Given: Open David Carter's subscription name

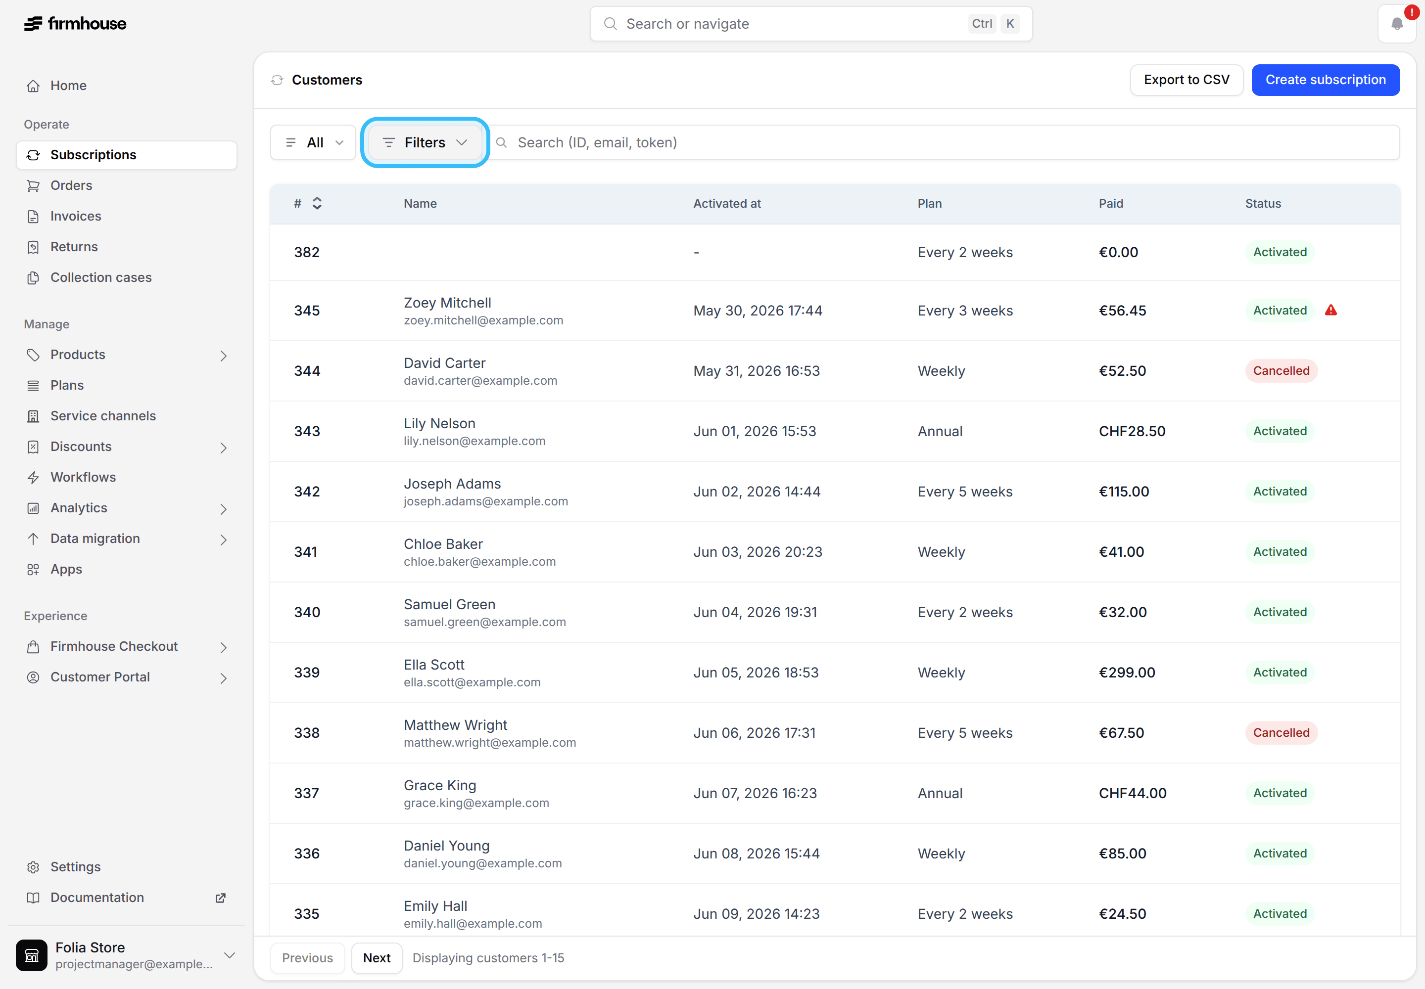Looking at the screenshot, I should [445, 363].
